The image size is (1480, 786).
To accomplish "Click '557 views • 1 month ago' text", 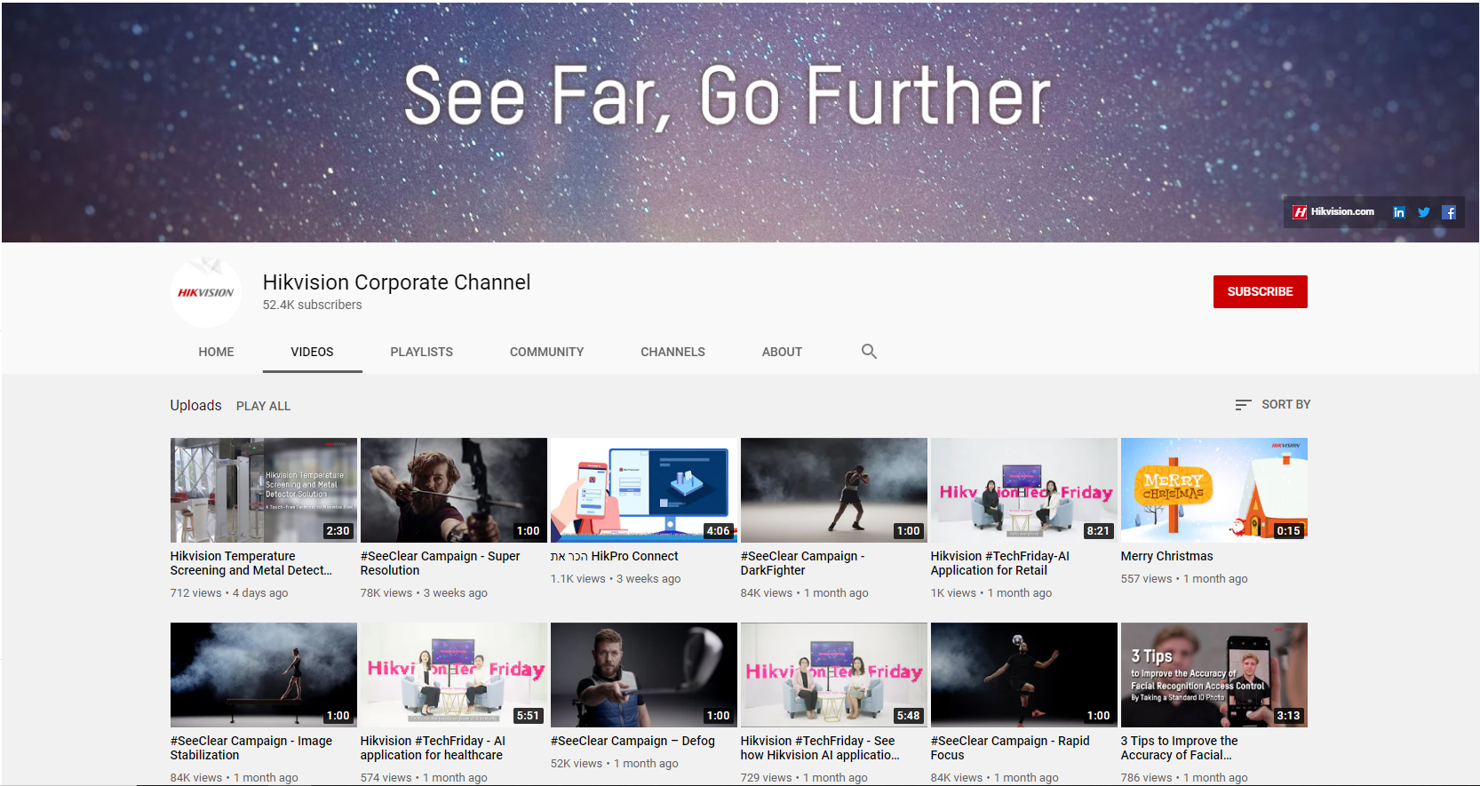I will [x=1184, y=579].
